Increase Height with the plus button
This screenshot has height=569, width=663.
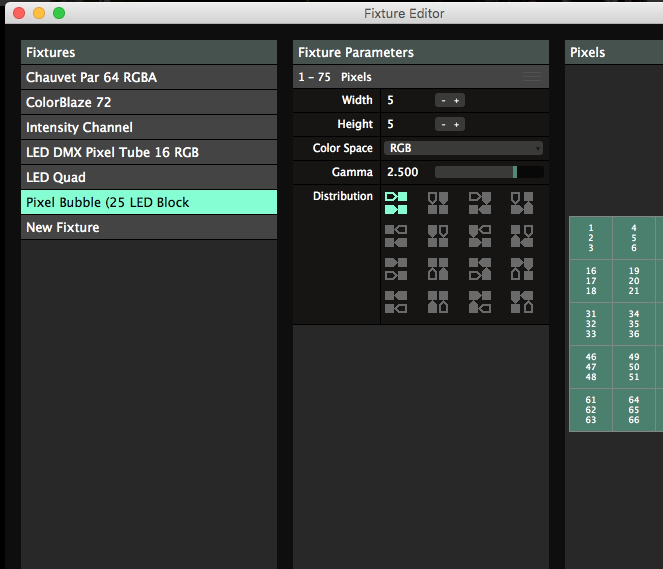(x=456, y=124)
